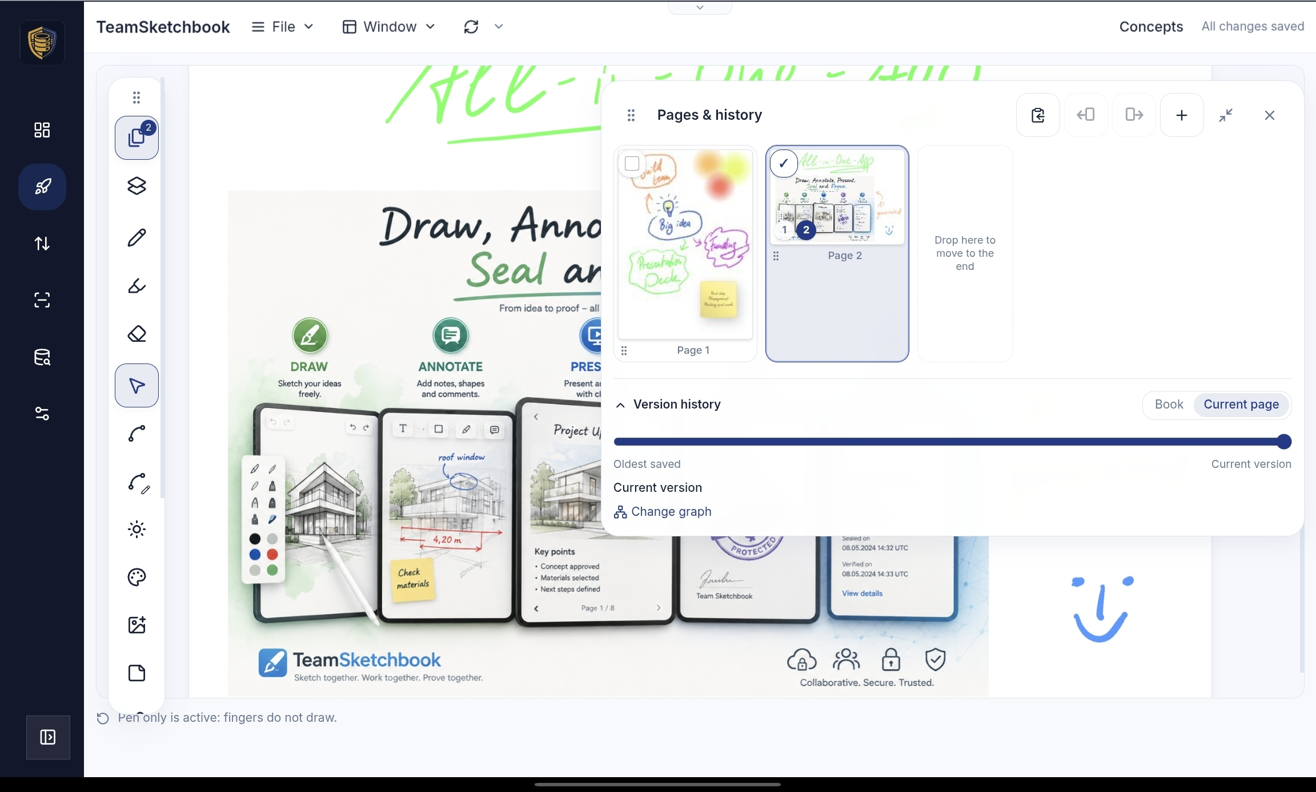Open the up-down arrows sync icon
This screenshot has width=1316, height=792.
(42, 244)
